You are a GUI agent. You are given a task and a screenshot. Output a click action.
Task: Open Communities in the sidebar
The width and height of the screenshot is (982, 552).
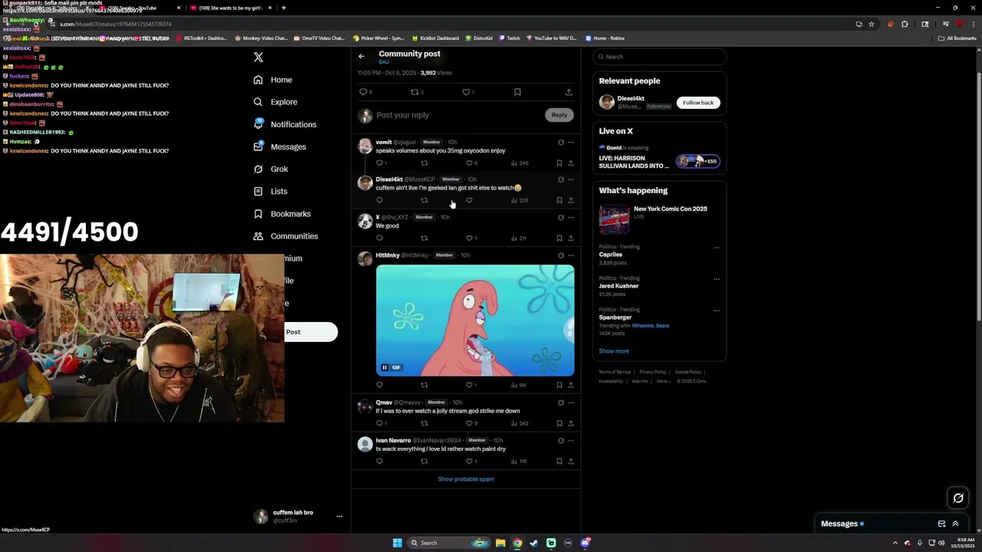(x=285, y=236)
